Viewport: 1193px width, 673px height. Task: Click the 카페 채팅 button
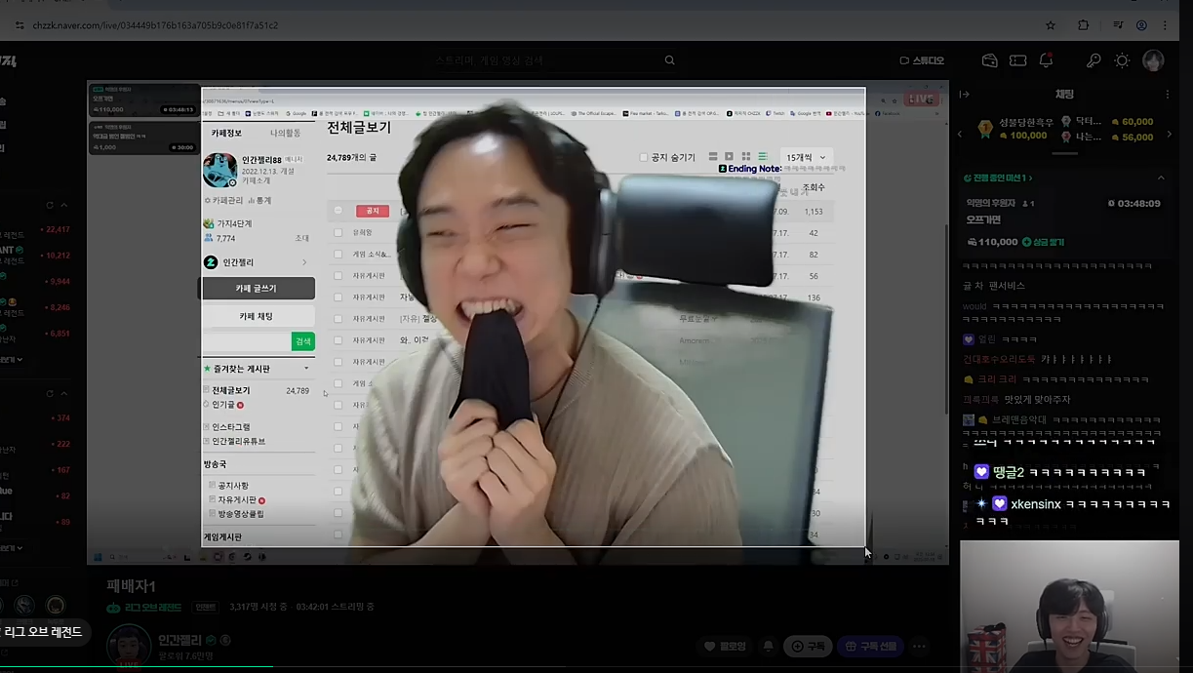tap(258, 316)
